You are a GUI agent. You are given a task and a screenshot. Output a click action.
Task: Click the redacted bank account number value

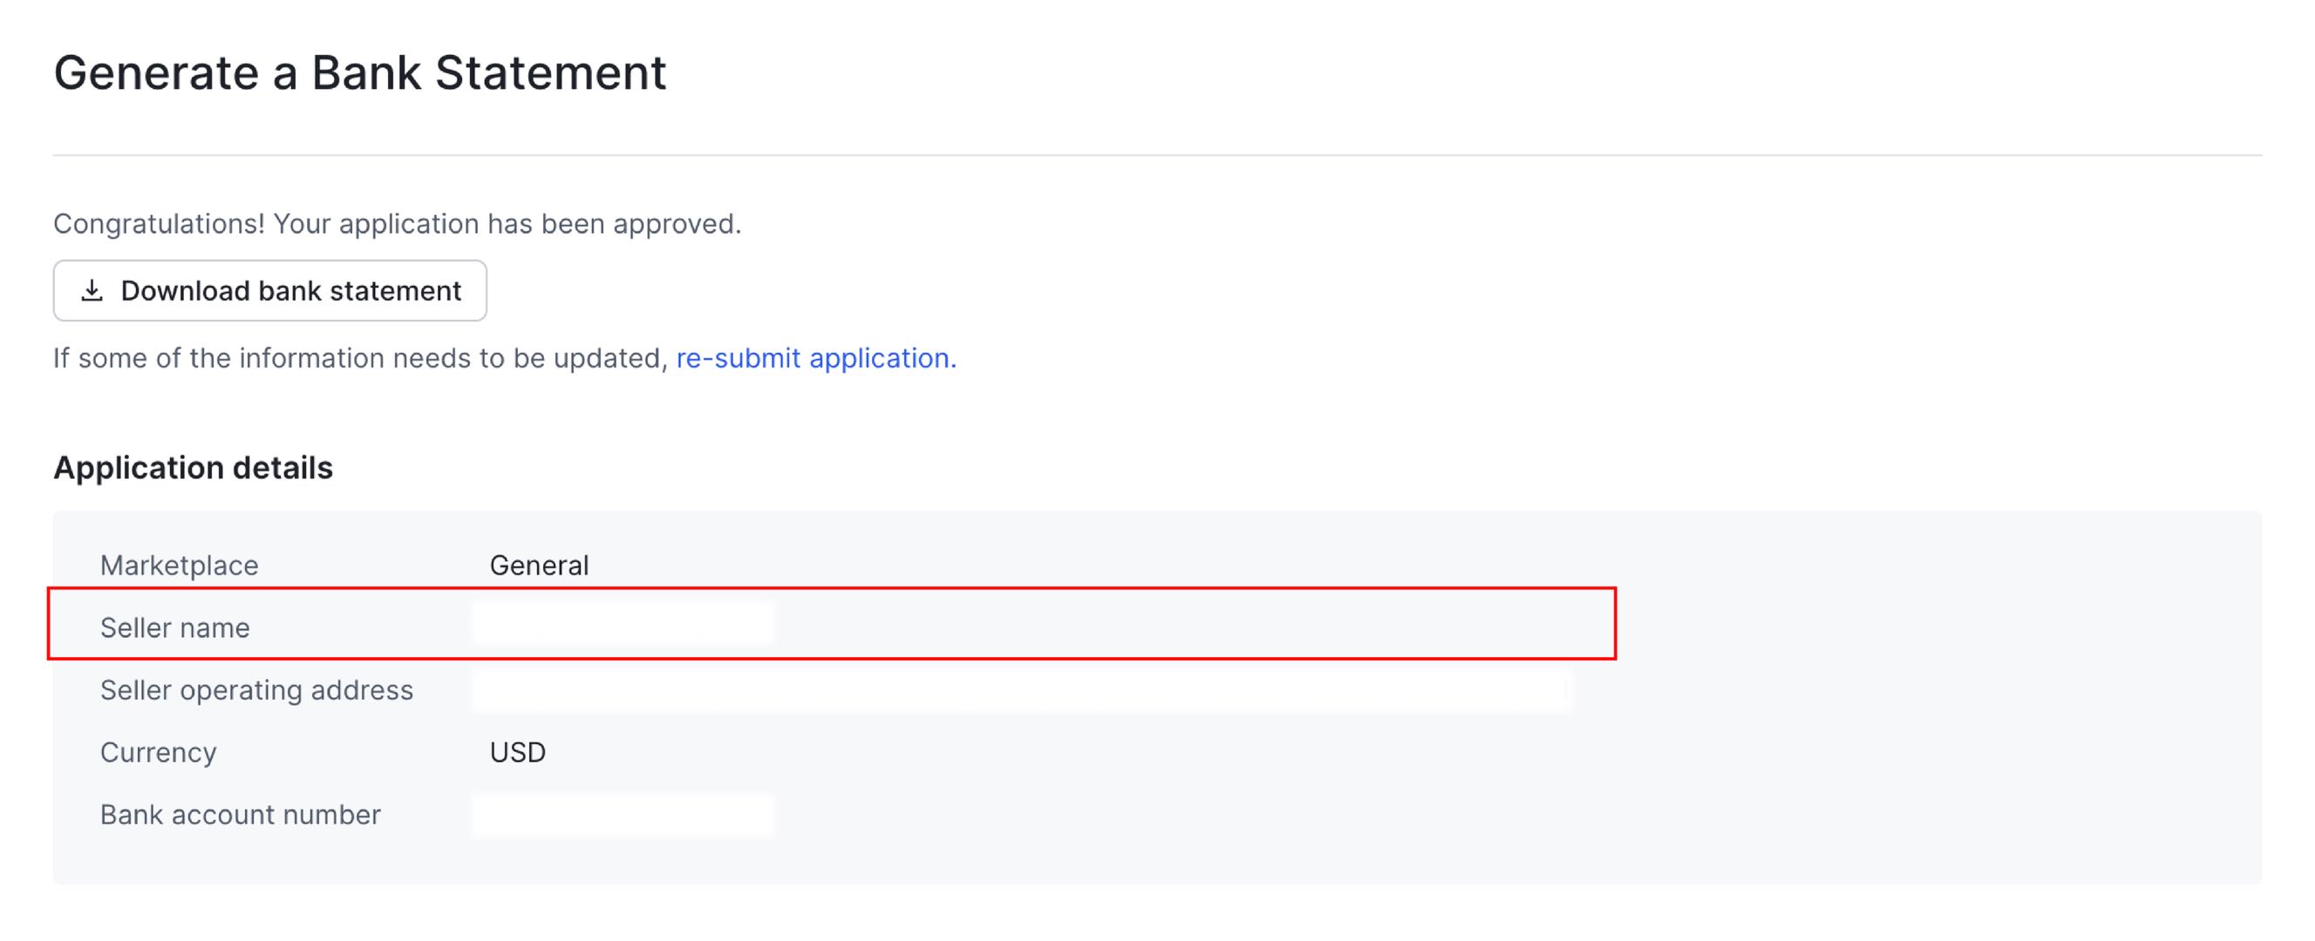pyautogui.click(x=622, y=815)
